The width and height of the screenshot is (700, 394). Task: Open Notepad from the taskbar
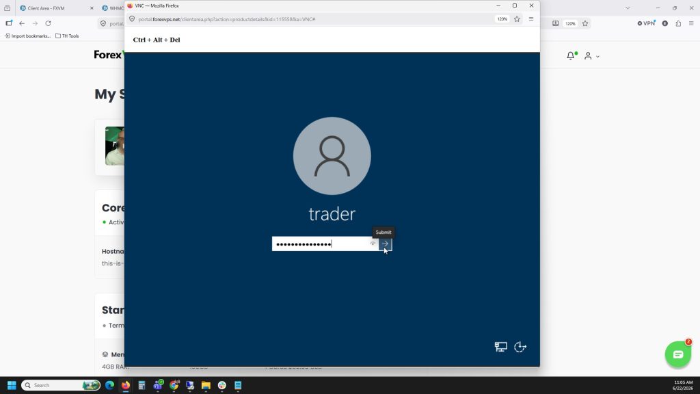point(238,385)
